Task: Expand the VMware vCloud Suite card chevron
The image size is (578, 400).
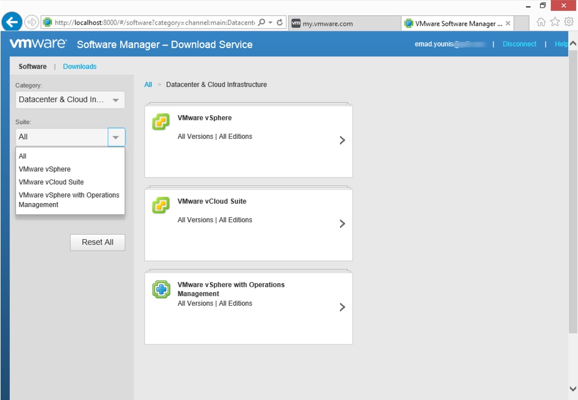Action: [x=342, y=224]
